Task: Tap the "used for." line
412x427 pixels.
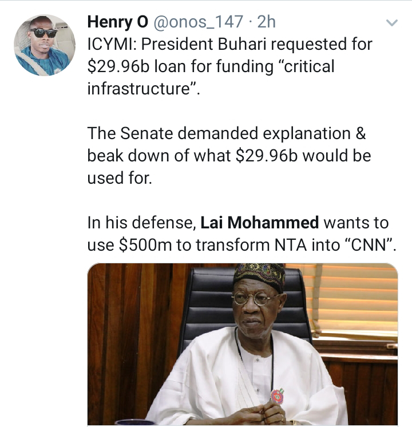Action: click(x=120, y=178)
